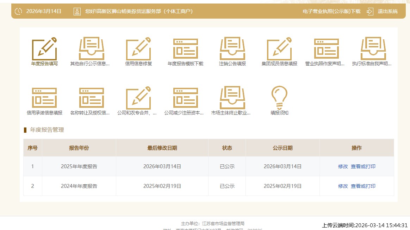This screenshot has width=410, height=230.
Task: Click 修改 for 2024年年度报告
Action: coord(343,186)
